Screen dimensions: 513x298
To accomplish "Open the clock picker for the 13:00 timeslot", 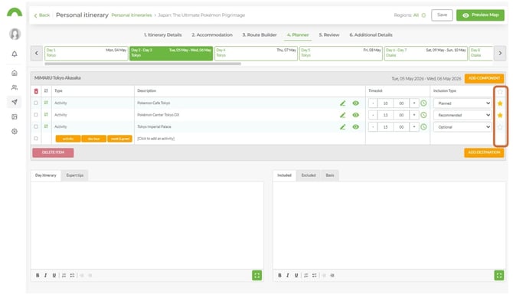I will (x=423, y=115).
